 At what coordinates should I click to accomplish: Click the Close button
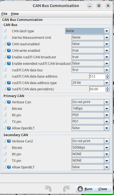point(103,189)
